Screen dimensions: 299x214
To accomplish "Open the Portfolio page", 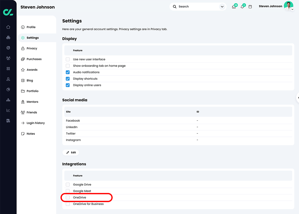I will click(32, 91).
